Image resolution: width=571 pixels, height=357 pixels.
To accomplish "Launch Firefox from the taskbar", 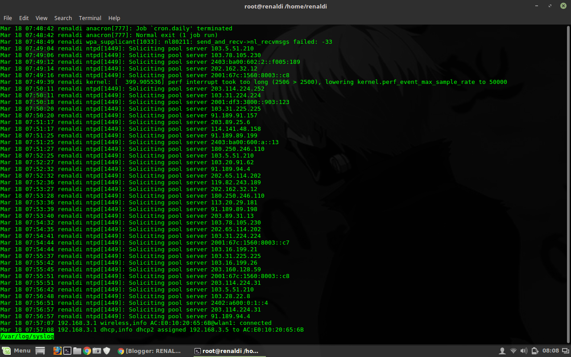I will (x=57, y=351).
